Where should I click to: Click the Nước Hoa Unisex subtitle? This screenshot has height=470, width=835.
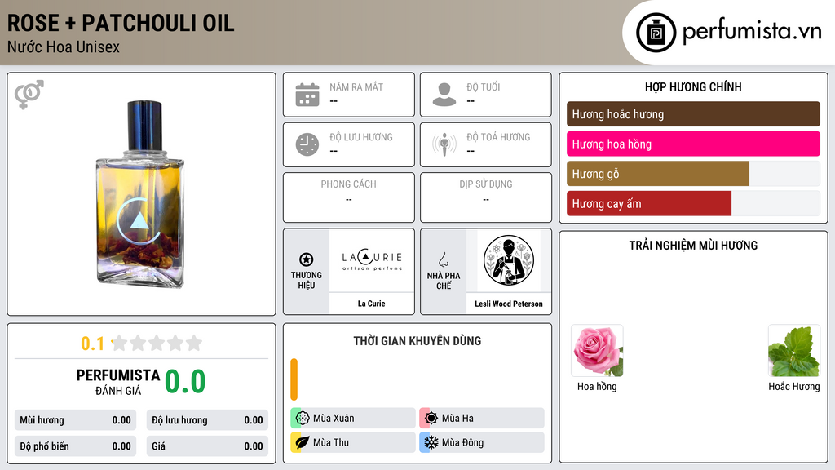coord(64,47)
